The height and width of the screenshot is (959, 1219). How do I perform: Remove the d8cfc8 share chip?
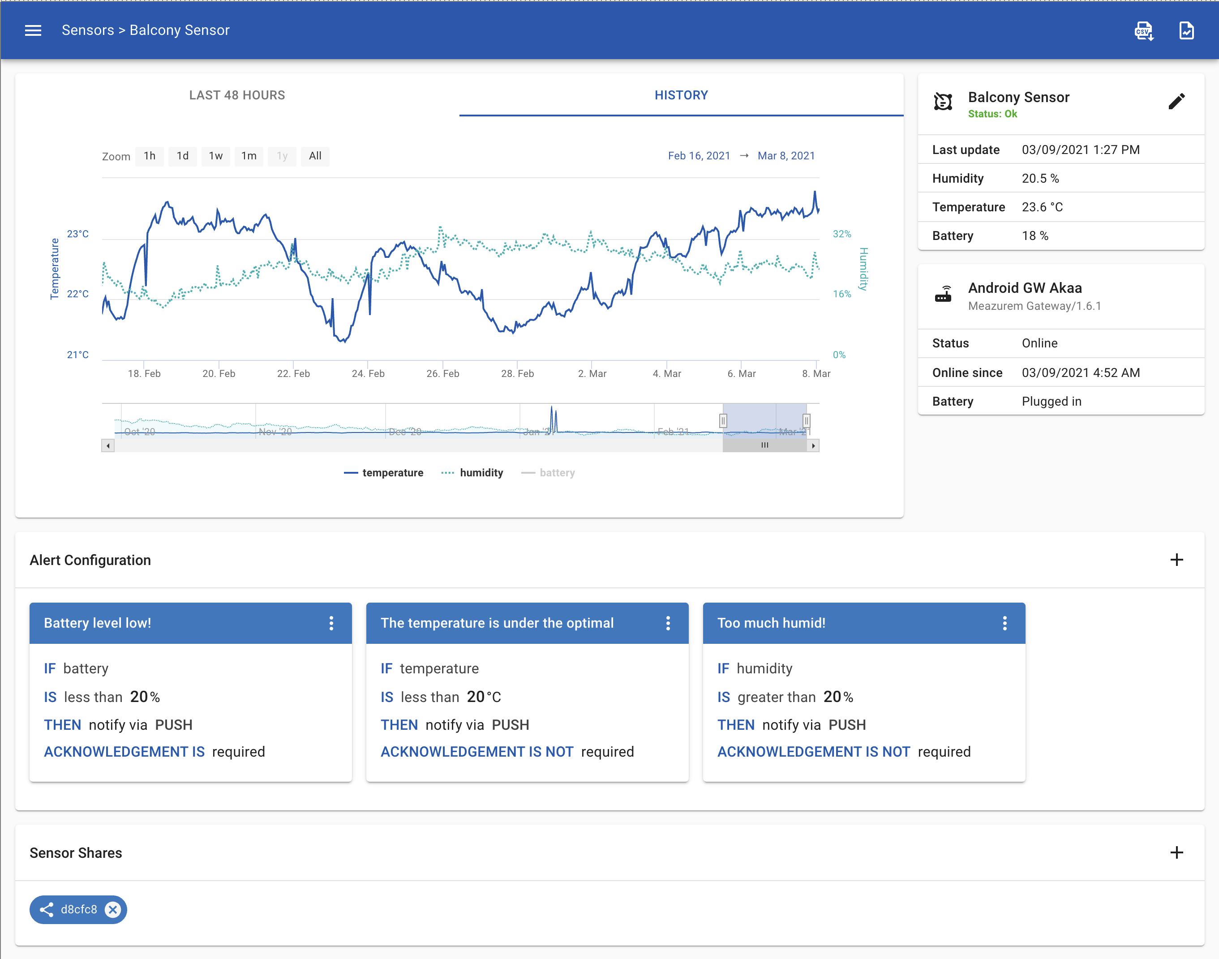[x=113, y=909]
